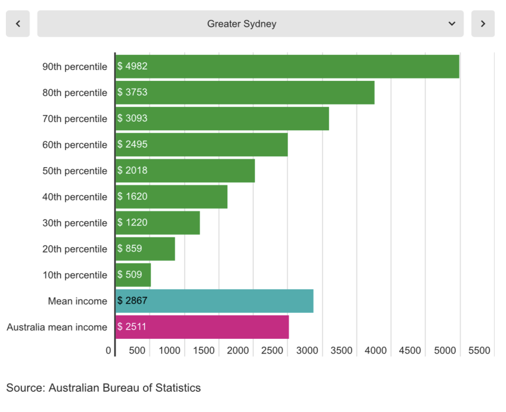Click the 30th percentile $1220 bar

[x=158, y=223]
